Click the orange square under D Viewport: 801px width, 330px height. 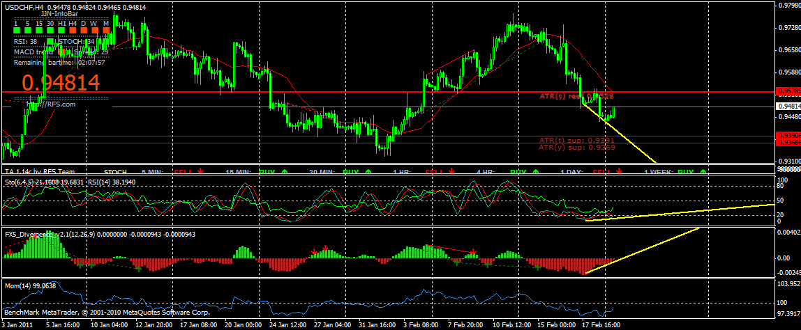pyautogui.click(x=84, y=31)
